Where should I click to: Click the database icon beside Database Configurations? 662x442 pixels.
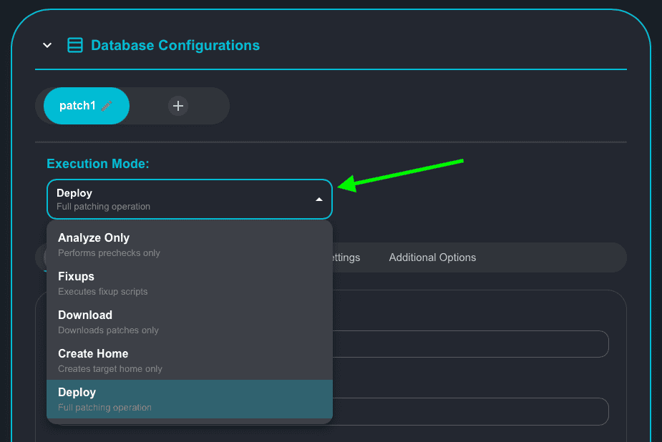75,45
